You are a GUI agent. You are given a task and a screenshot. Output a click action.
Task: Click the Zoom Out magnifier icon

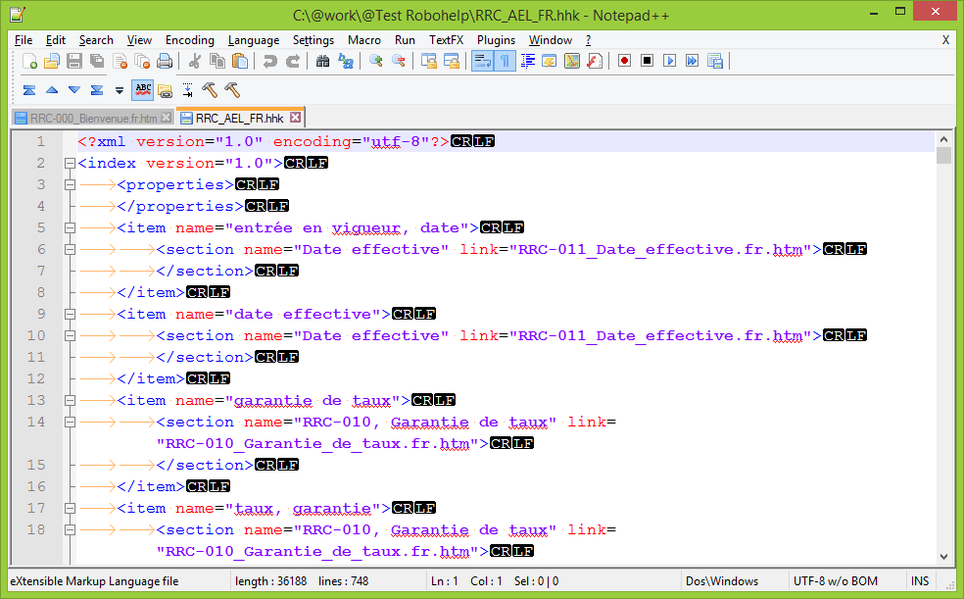click(399, 61)
